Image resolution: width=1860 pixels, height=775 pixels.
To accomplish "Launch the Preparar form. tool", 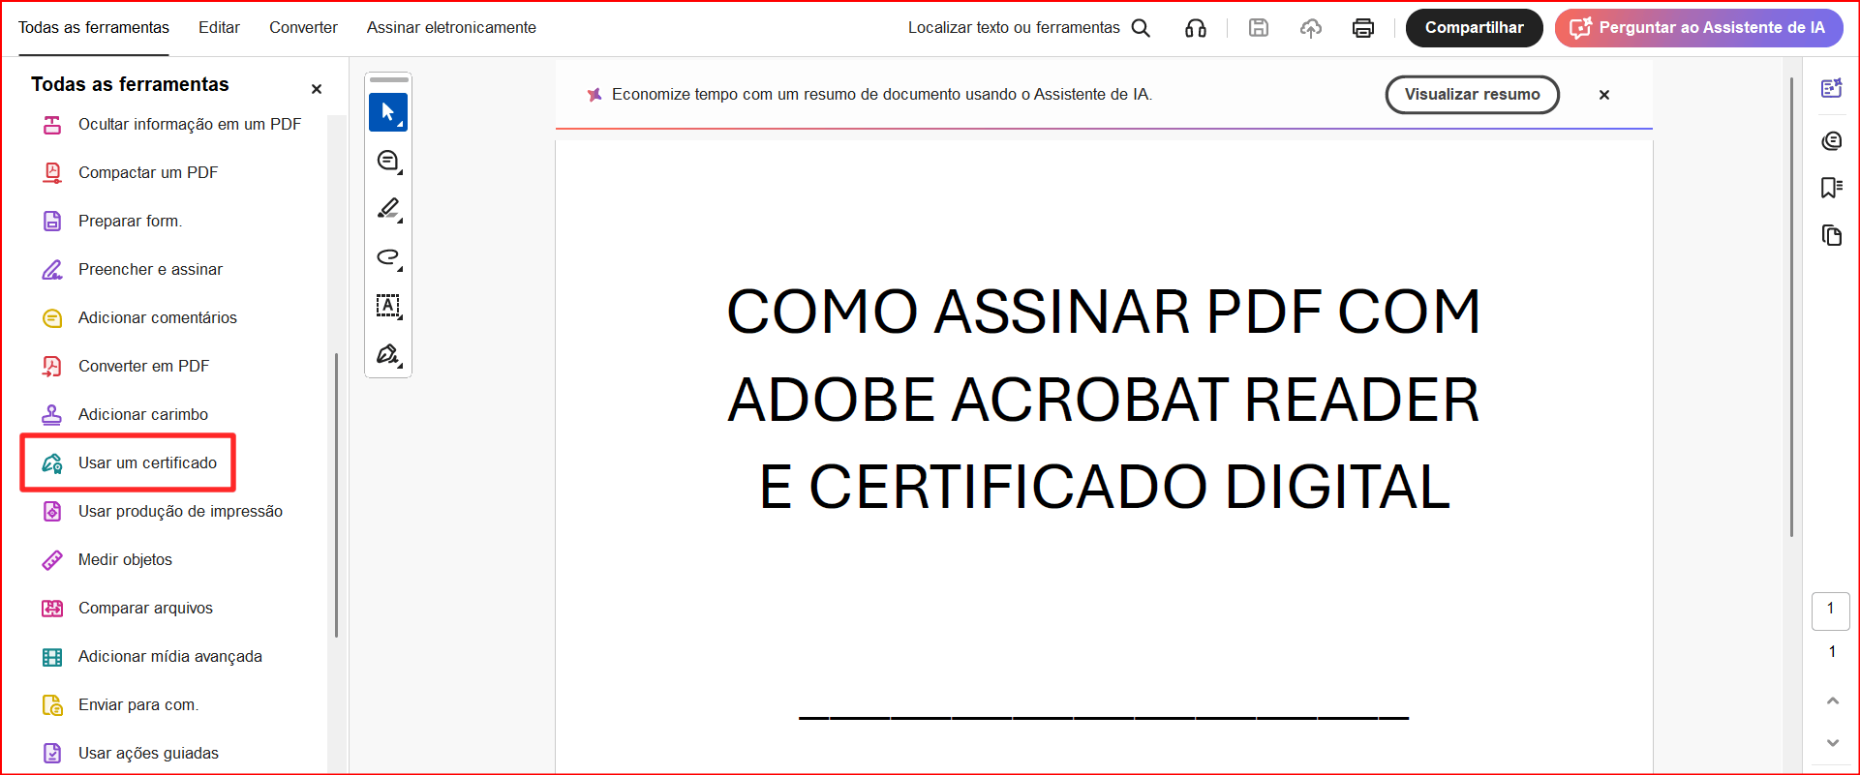I will click(x=111, y=221).
